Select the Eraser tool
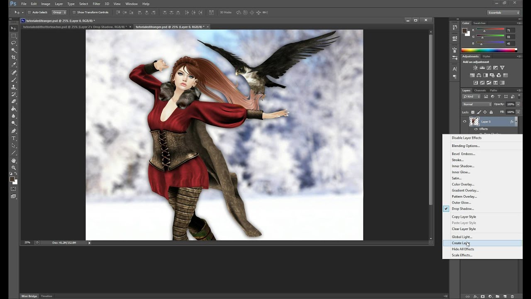The height and width of the screenshot is (299, 531). click(14, 101)
